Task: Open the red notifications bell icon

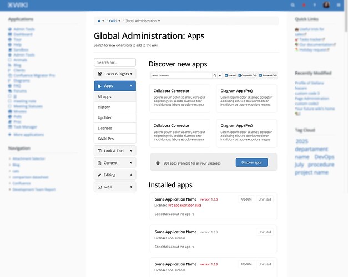Action: [304, 5]
